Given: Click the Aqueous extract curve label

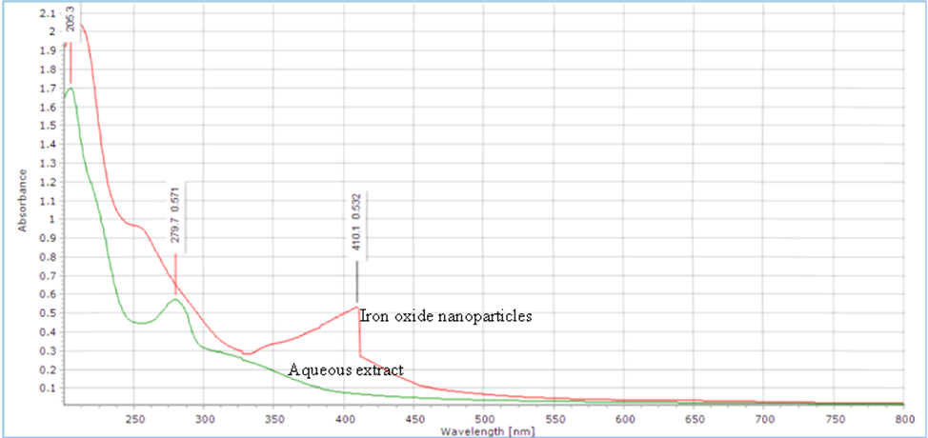Looking at the screenshot, I should pyautogui.click(x=349, y=368).
